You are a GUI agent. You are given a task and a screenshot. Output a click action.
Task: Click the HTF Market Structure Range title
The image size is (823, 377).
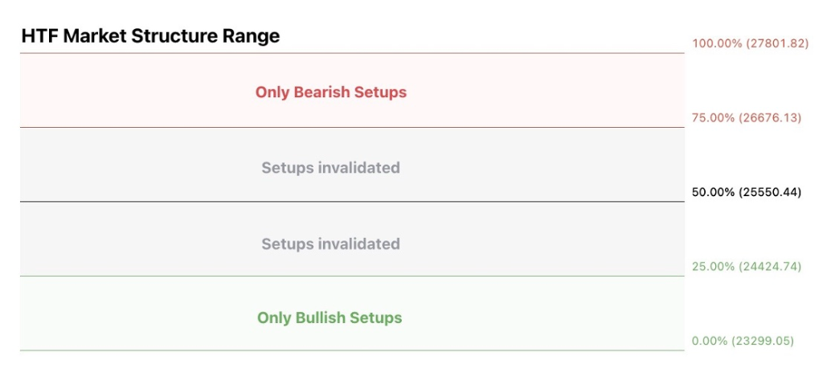point(150,36)
